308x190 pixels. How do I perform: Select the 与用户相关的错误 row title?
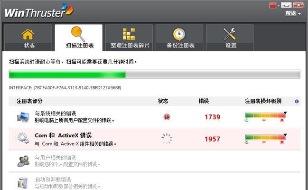click(x=56, y=157)
